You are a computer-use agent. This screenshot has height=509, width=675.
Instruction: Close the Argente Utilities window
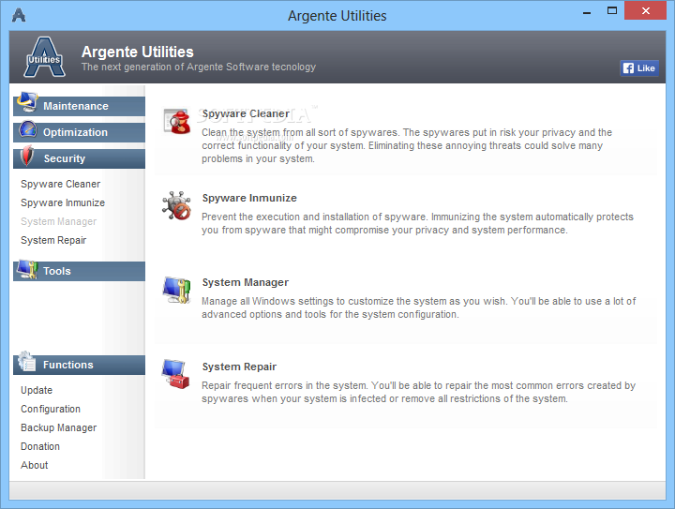[x=645, y=10]
